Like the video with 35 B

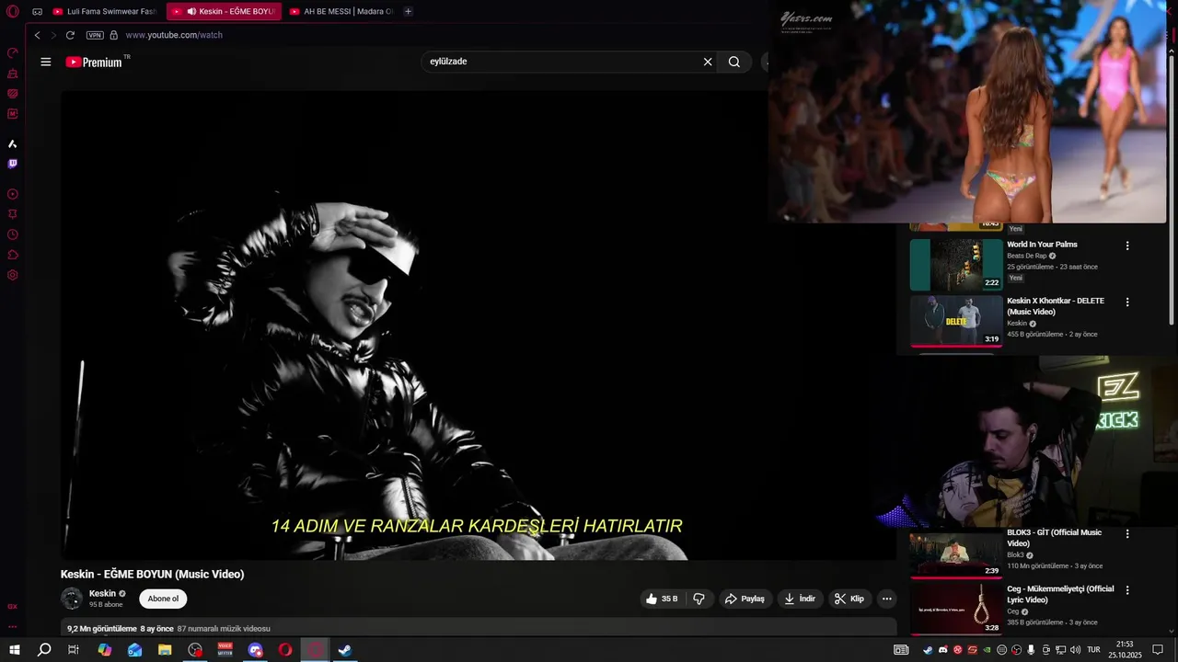tap(663, 599)
